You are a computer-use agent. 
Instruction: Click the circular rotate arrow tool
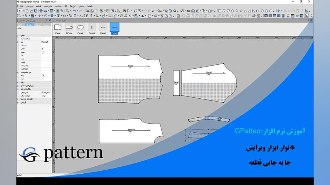(x=121, y=16)
